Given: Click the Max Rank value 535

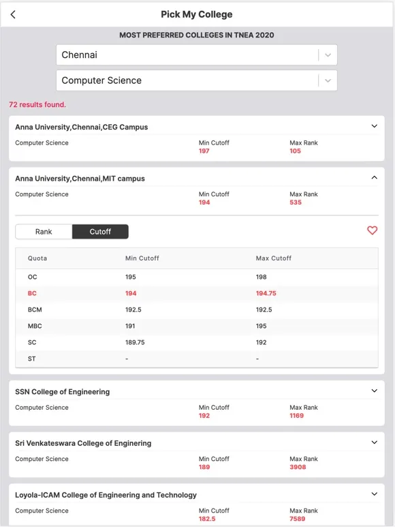Looking at the screenshot, I should [296, 202].
